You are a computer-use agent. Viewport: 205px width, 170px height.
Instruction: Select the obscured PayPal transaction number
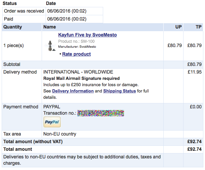pos(101,113)
